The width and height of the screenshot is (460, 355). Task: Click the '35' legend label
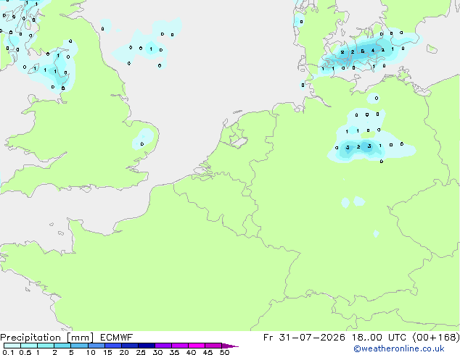pos(174,352)
